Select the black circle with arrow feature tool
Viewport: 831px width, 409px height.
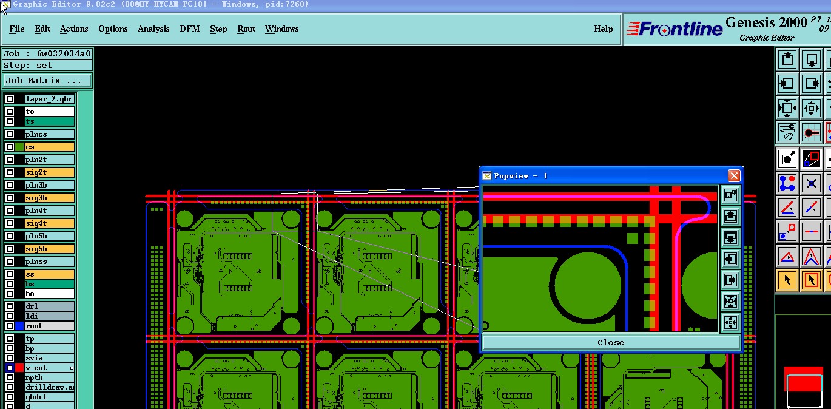pos(787,158)
